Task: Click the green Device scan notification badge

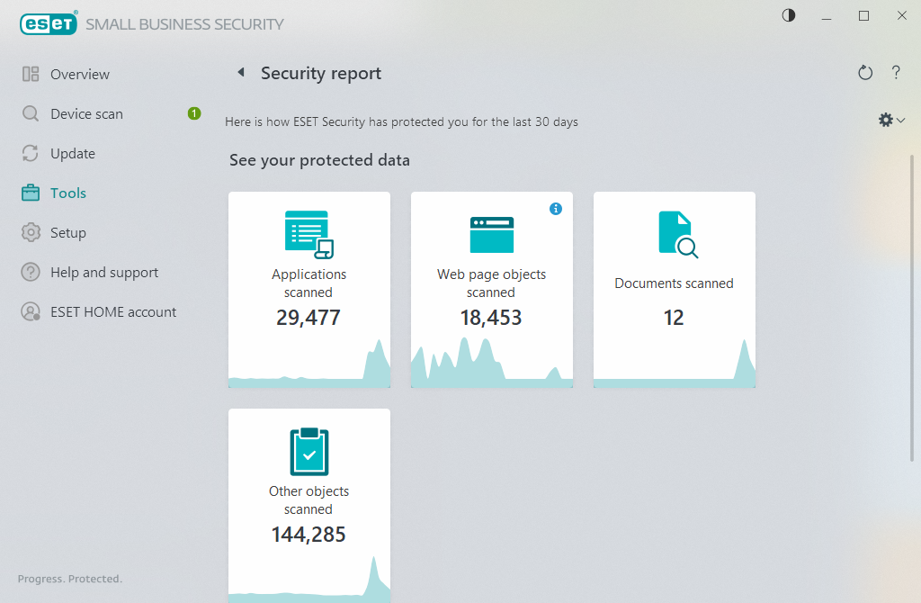Action: (194, 113)
